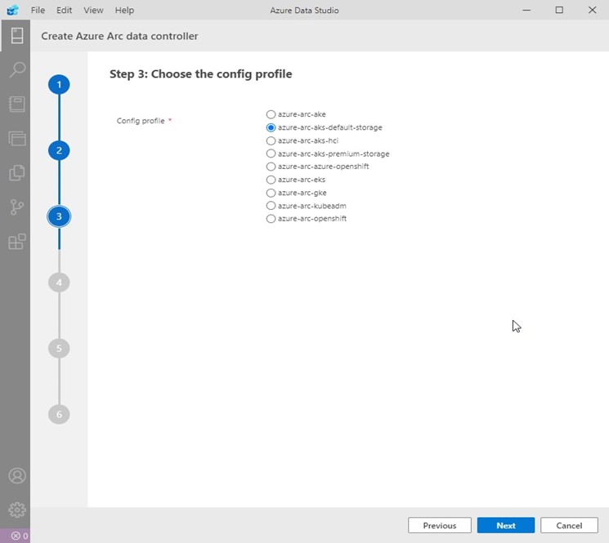Choose the azure-arc-openshift profile

click(271, 219)
